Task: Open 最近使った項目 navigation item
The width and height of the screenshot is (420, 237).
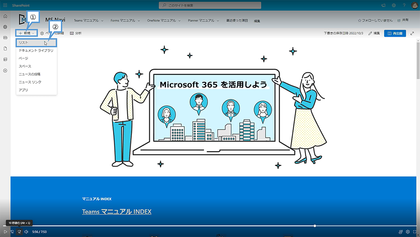Action: pyautogui.click(x=237, y=20)
